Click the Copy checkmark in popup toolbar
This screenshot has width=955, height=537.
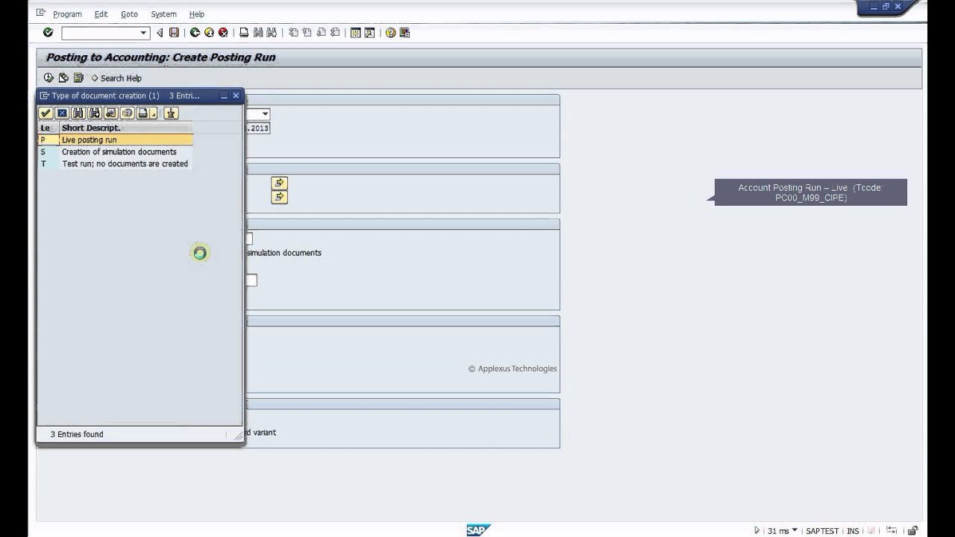[x=46, y=113]
